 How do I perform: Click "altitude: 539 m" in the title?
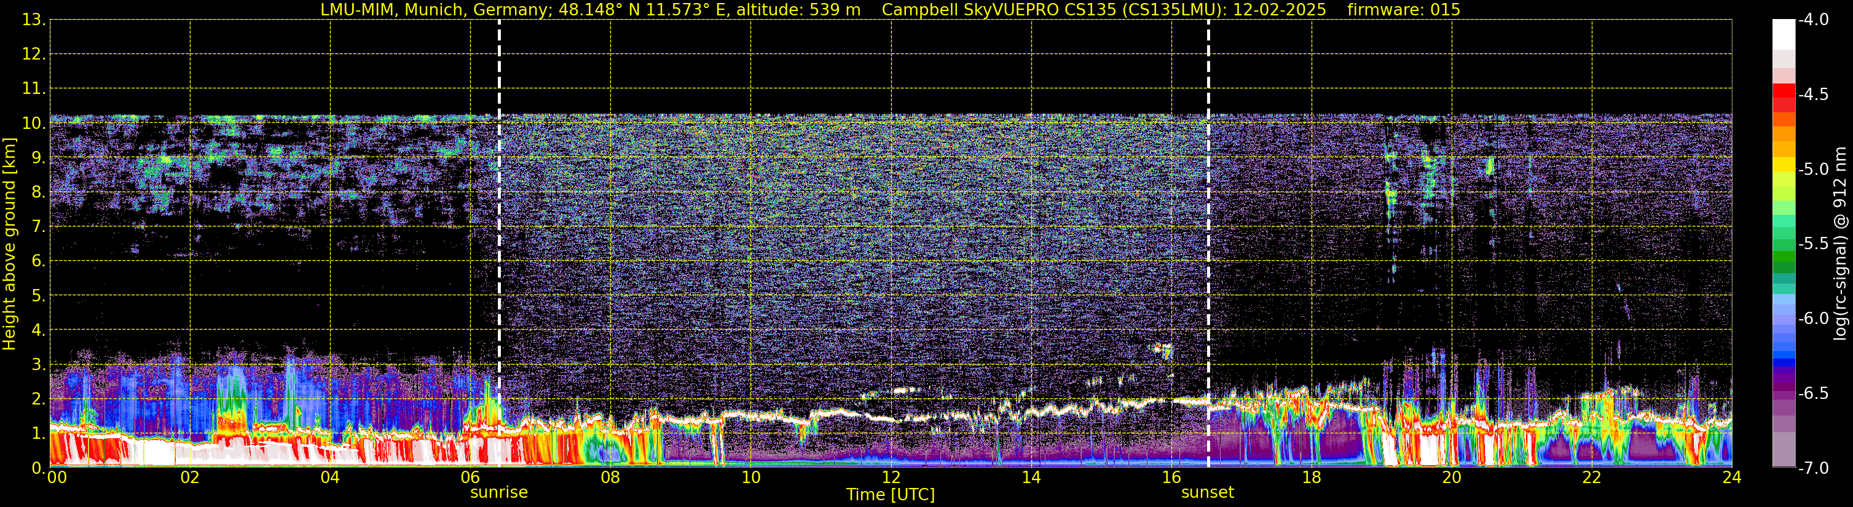pos(798,9)
